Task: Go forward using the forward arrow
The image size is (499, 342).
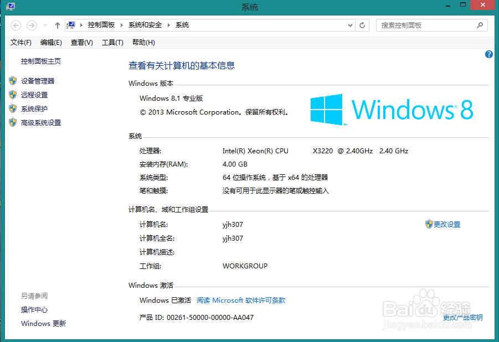Action: [x=32, y=25]
